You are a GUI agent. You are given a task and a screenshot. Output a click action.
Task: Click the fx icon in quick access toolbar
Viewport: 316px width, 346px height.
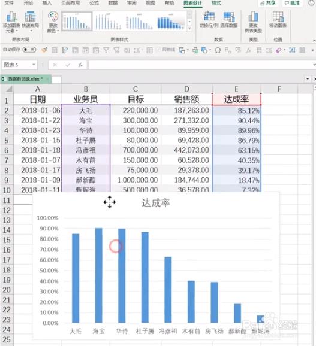point(249,50)
